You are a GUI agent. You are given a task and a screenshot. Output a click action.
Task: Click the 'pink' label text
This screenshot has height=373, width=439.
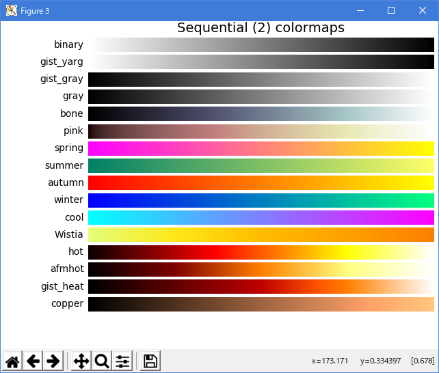coord(73,131)
